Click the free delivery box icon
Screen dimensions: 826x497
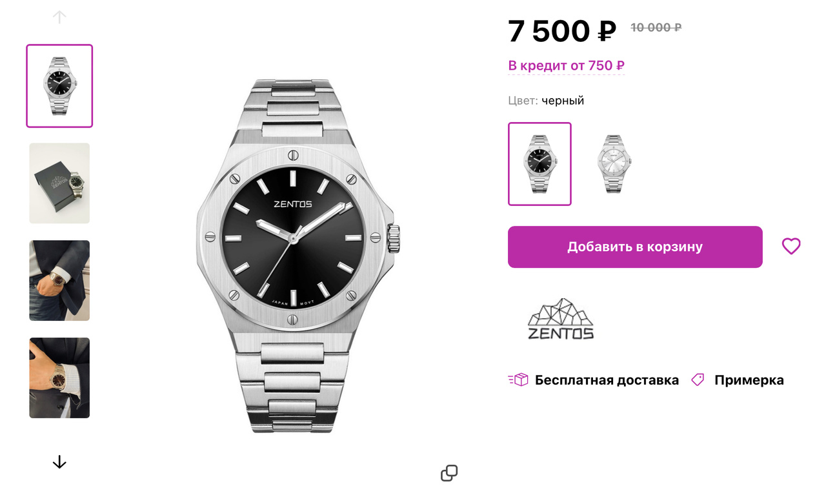tap(518, 380)
